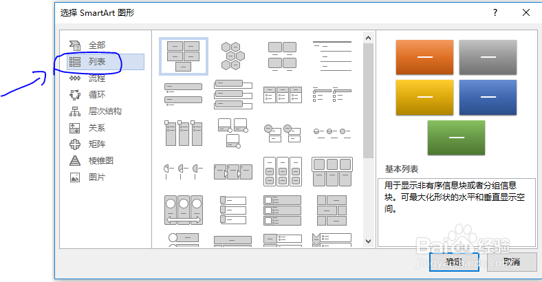Open help with the question mark button
542x282 pixels.
pyautogui.click(x=495, y=13)
